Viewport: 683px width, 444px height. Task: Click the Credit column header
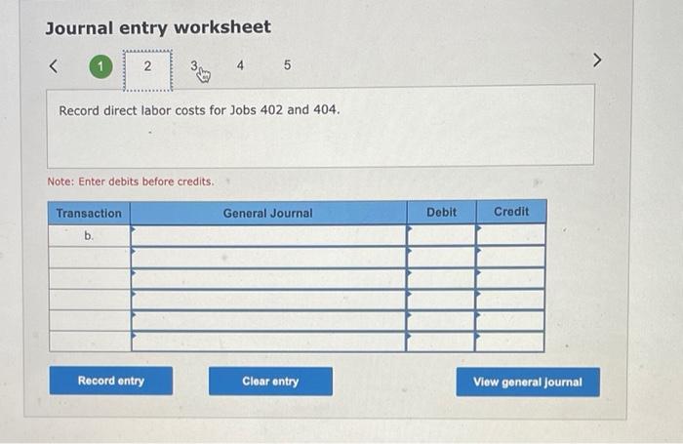[511, 212]
